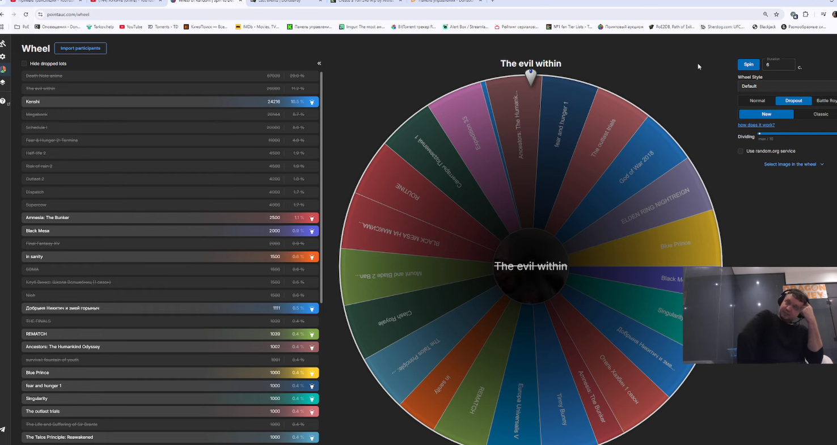Open the Wheel Style dropdown showing Default

[787, 86]
